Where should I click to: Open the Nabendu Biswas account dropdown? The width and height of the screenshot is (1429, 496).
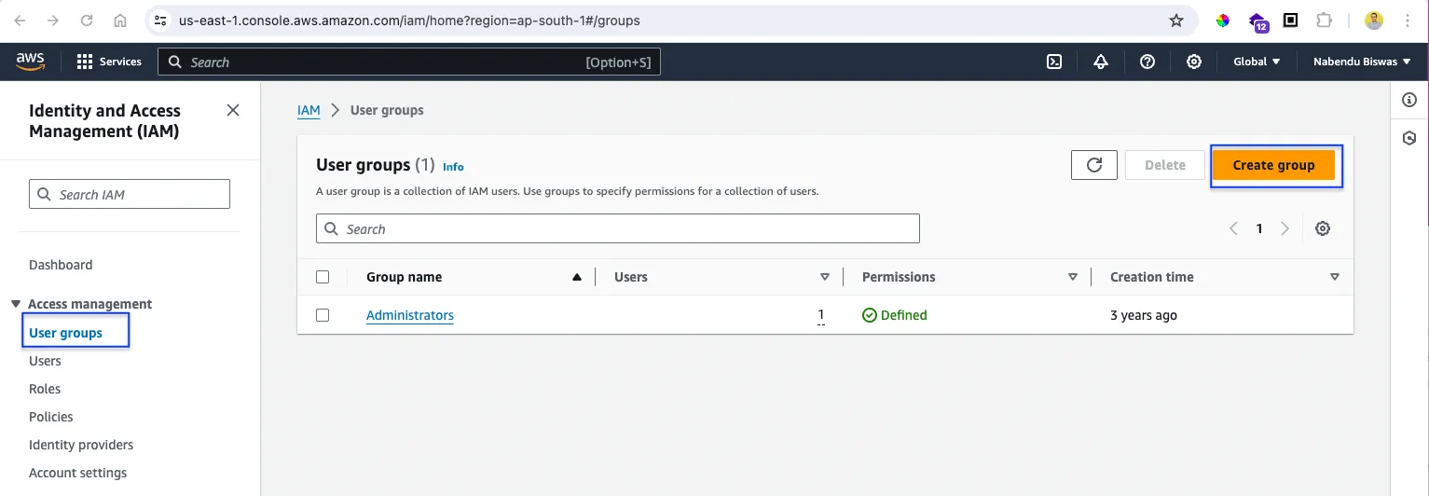pos(1362,62)
